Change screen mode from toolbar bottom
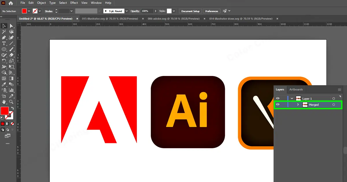The width and height of the screenshot is (347, 182). [x=8, y=135]
